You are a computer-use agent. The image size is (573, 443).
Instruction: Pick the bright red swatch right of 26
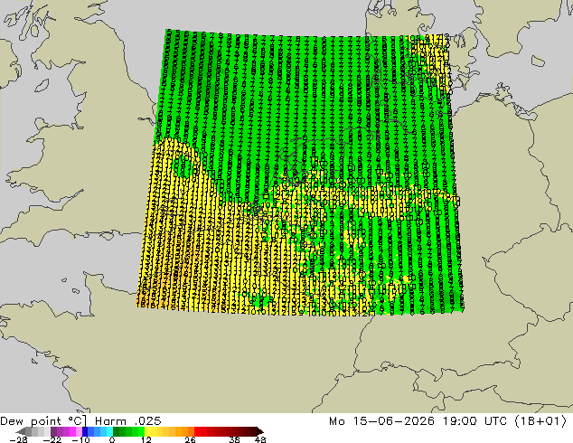[198, 431]
